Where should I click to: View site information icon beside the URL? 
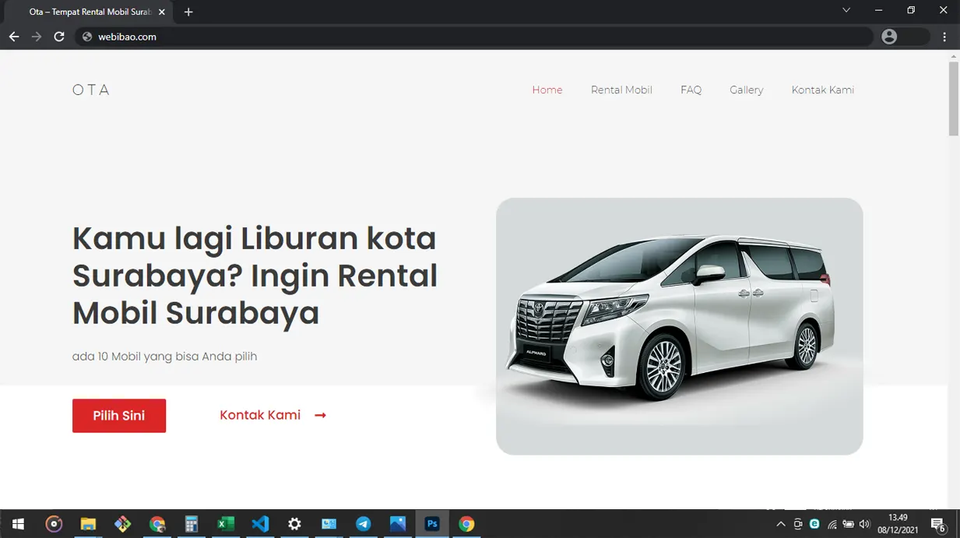[87, 37]
